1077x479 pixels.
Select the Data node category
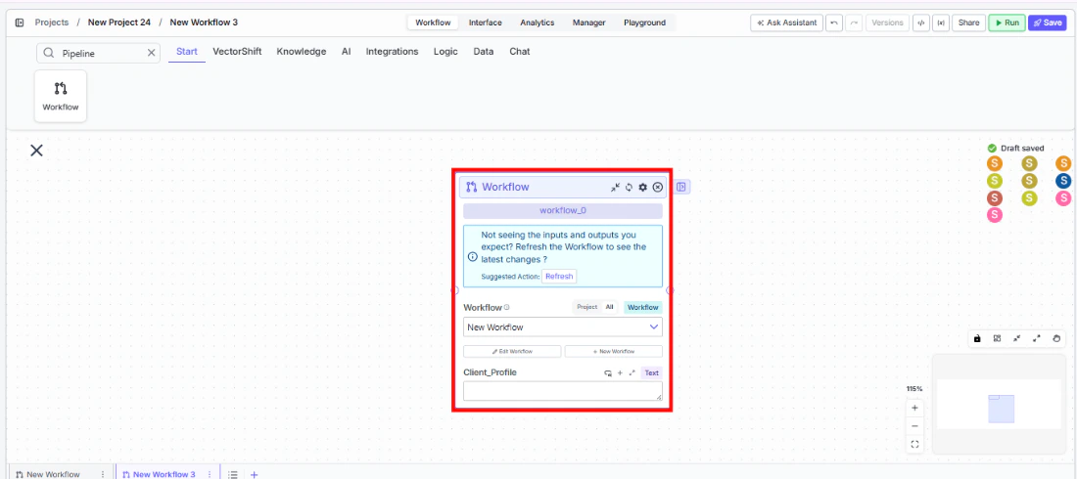[484, 52]
